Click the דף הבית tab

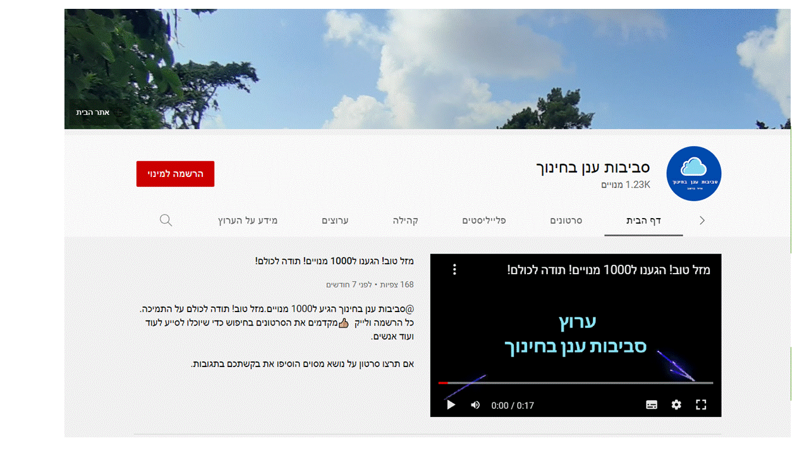pyautogui.click(x=643, y=220)
